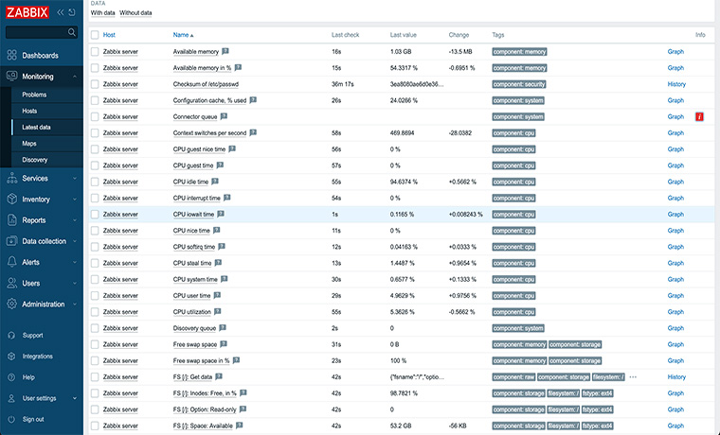Check the box for Checksum of /etc/passwd row

(95, 84)
